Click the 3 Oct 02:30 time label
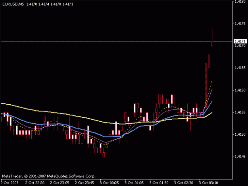The width and height of the screenshot is (248, 186). pos(184,183)
